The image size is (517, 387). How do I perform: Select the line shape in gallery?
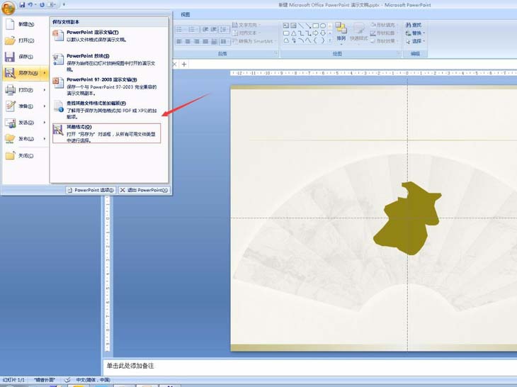301,26
